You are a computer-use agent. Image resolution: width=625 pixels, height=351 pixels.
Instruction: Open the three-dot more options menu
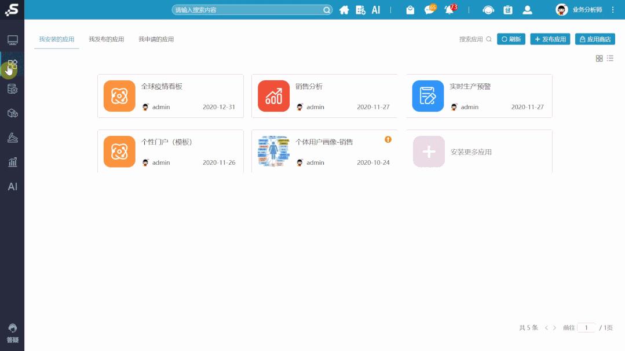point(612,10)
